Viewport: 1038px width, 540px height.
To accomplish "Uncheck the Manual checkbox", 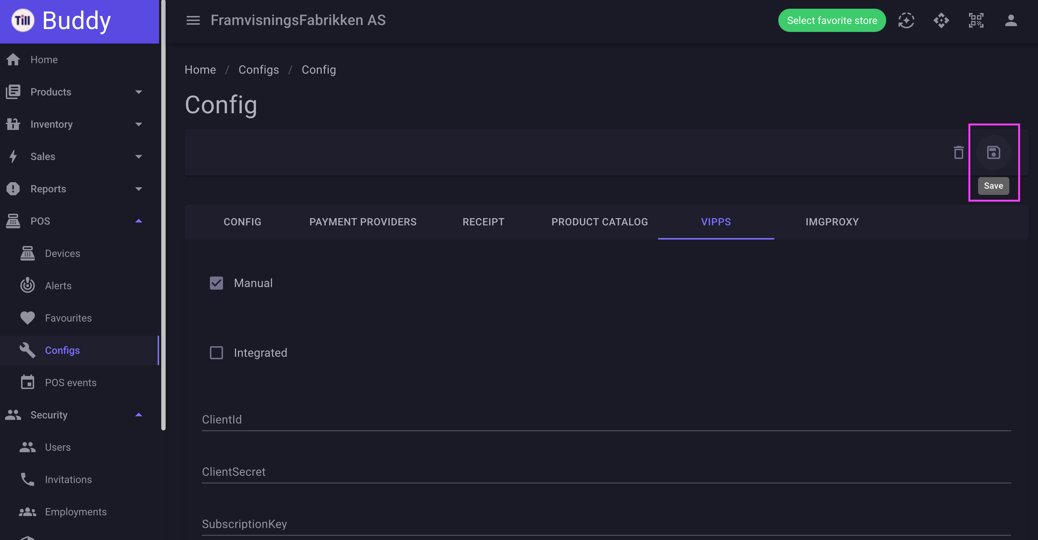I will [216, 283].
